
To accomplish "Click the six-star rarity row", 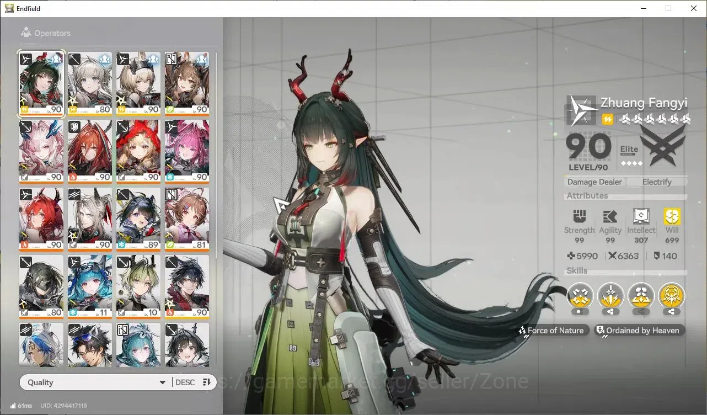I will pyautogui.click(x=654, y=119).
